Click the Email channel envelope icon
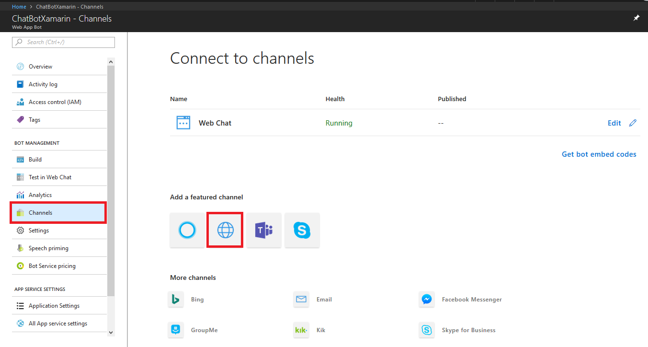Viewport: 648px width, 347px height. 301,300
